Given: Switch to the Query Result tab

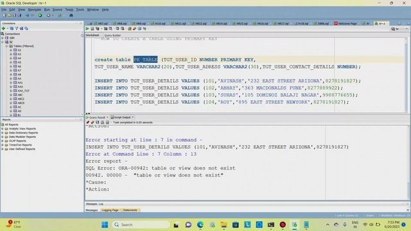Looking at the screenshot, I should pos(97,117).
